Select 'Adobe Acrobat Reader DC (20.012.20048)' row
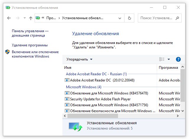 click(122, 80)
